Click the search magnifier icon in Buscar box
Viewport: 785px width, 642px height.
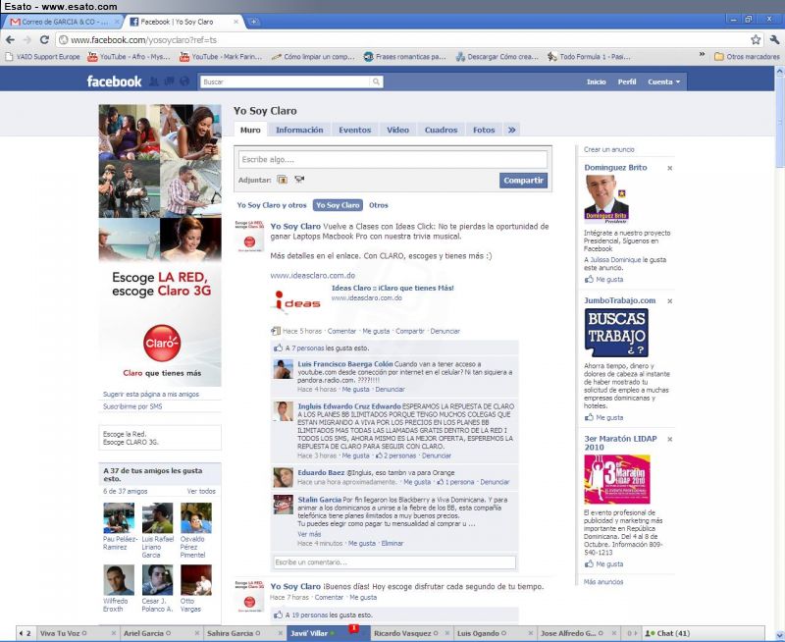point(376,81)
